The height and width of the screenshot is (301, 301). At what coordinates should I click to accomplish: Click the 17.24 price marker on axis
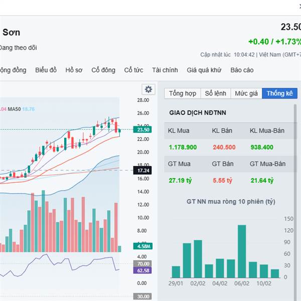(x=142, y=171)
